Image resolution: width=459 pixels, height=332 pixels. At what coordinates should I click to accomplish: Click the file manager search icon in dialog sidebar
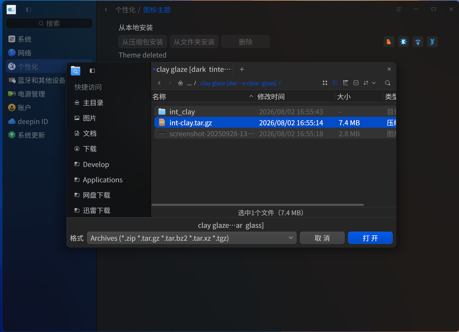pos(76,71)
